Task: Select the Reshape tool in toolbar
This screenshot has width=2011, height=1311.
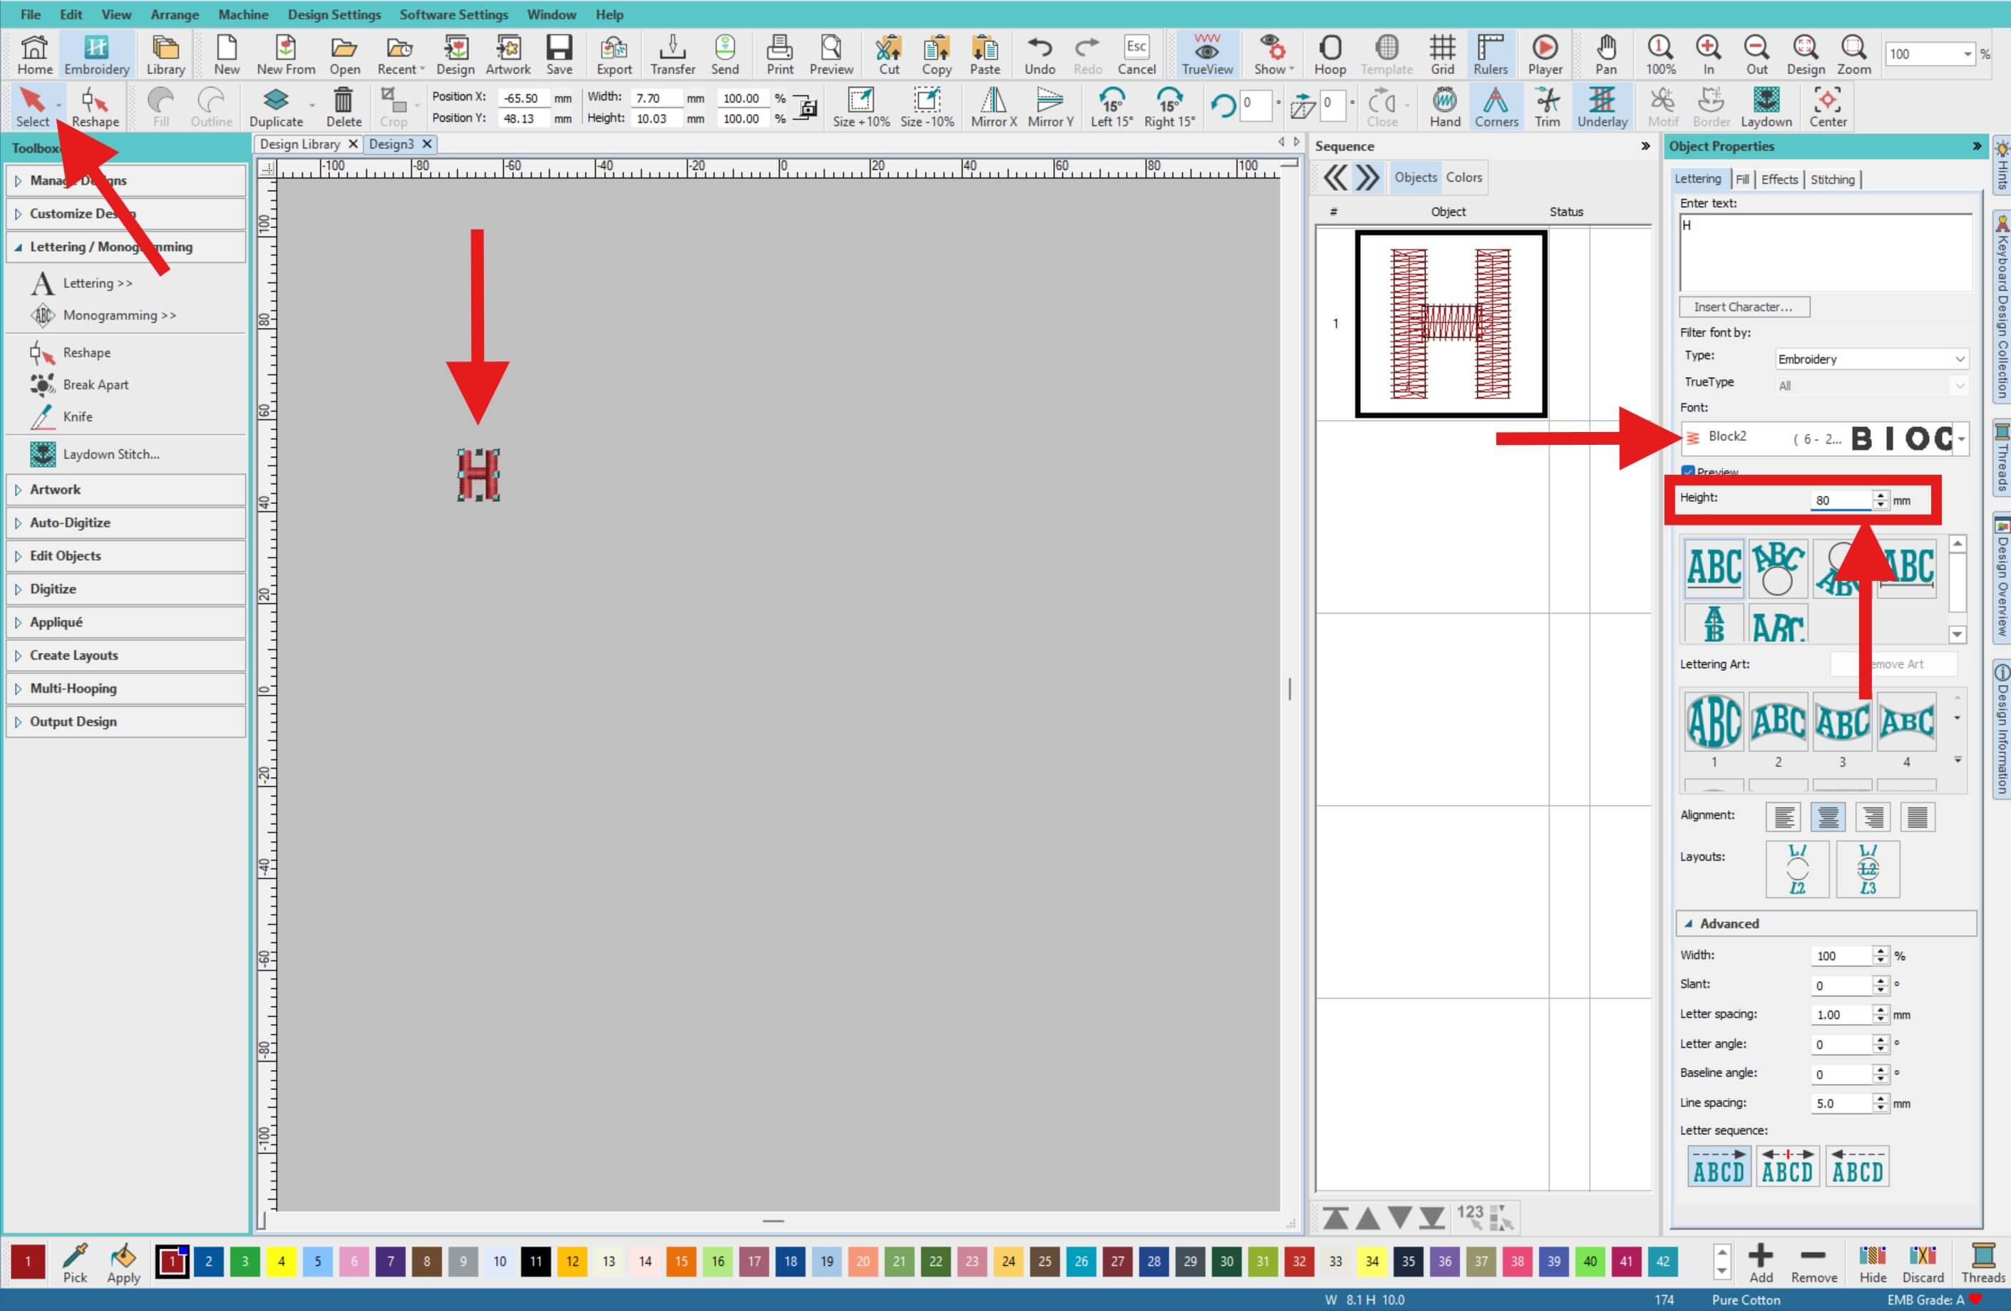Action: tap(96, 107)
